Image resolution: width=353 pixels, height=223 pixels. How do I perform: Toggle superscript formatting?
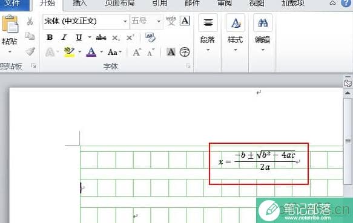click(130, 37)
